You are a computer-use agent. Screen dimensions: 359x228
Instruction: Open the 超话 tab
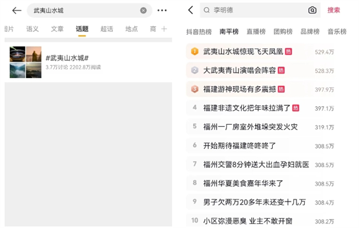click(107, 29)
